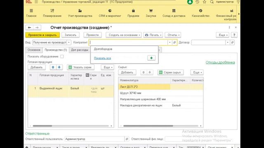The width and height of the screenshot is (264, 148).
Task: Move product row up
Action: (53, 67)
